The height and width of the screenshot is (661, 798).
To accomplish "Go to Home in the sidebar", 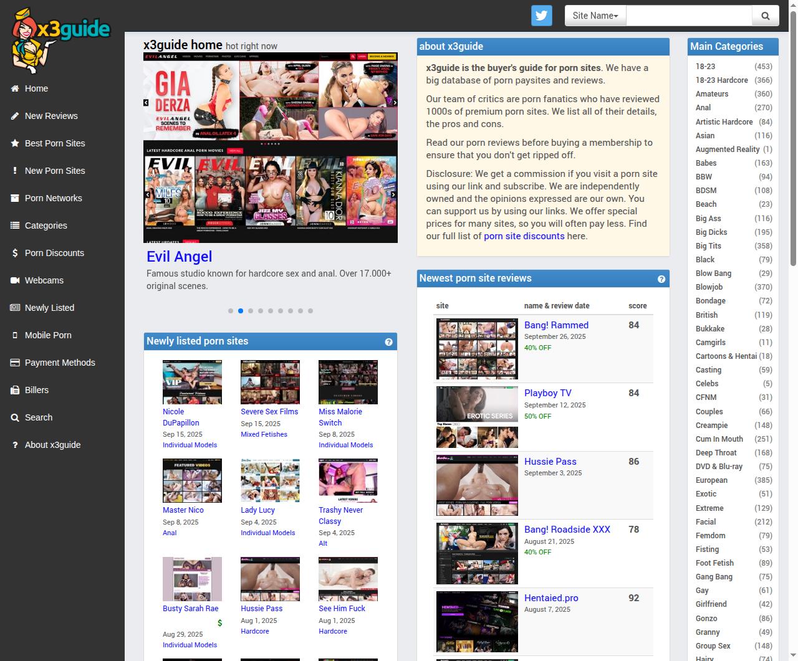I will 36,88.
